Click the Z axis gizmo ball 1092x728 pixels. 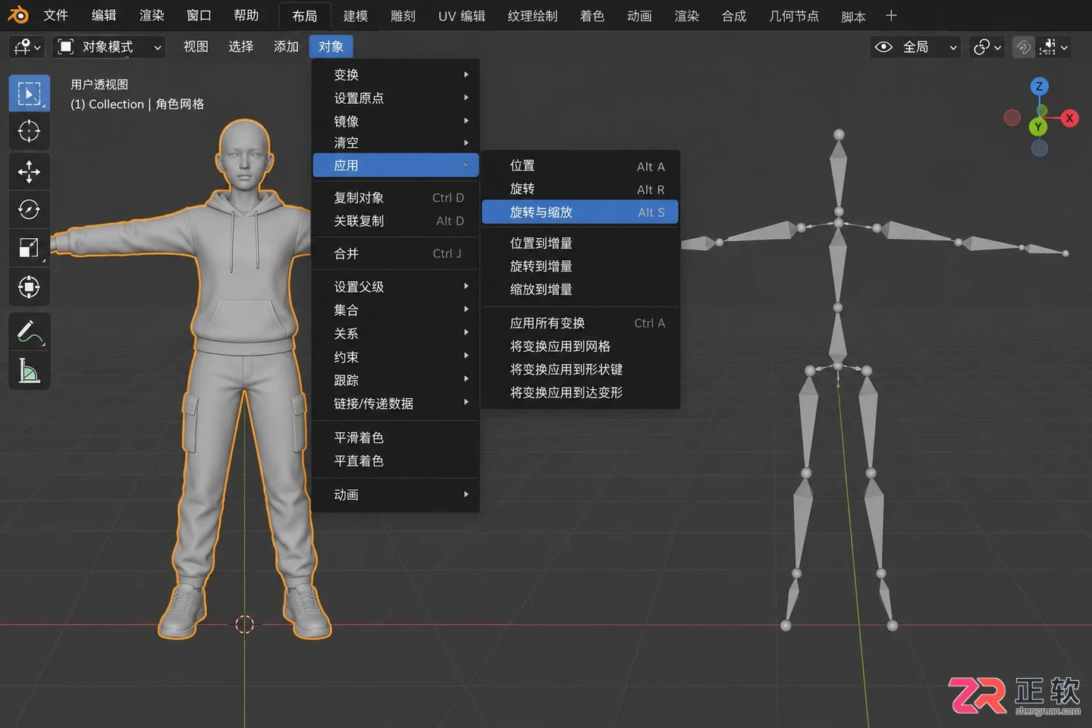point(1039,86)
